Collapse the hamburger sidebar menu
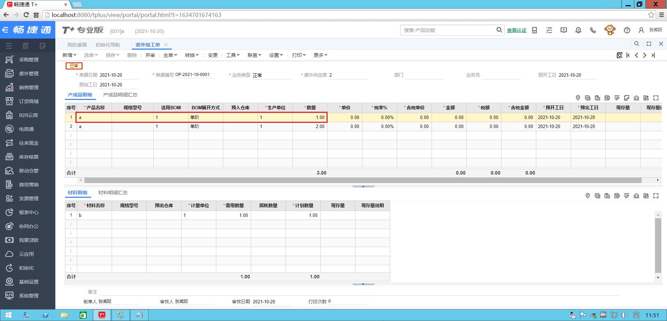The width and height of the screenshot is (667, 321). [9, 46]
